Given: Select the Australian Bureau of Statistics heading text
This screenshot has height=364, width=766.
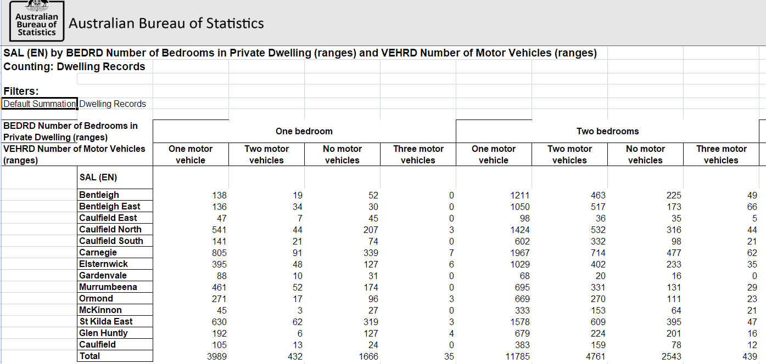Looking at the screenshot, I should (166, 24).
